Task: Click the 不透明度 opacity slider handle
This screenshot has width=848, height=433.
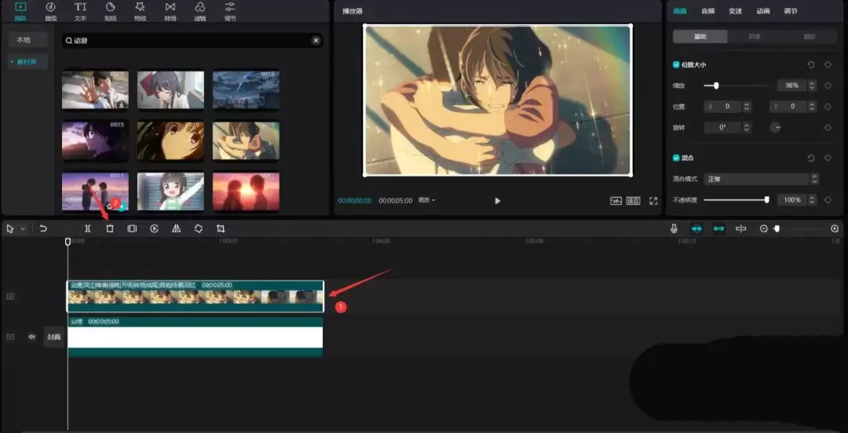Action: [x=766, y=200]
